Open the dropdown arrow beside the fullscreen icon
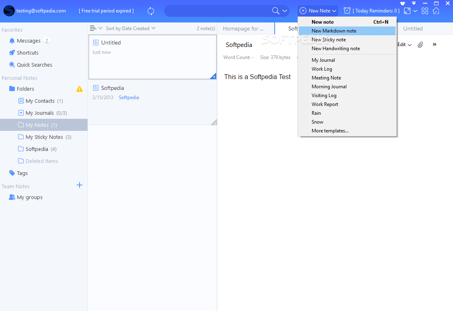The width and height of the screenshot is (453, 311). click(415, 11)
